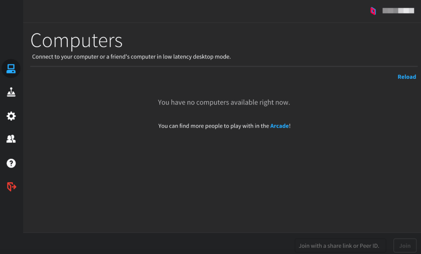Open the Friends list icon
The width and height of the screenshot is (421, 254).
(x=11, y=139)
